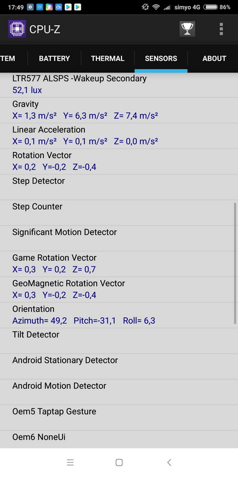Open the three-dot overflow menu
The width and height of the screenshot is (238, 477).
click(221, 29)
